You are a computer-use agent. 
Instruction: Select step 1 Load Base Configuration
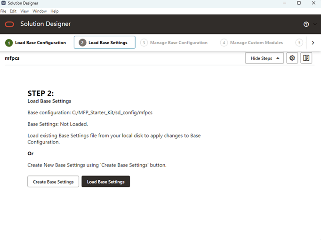pos(35,43)
